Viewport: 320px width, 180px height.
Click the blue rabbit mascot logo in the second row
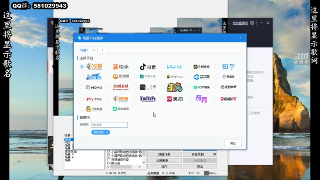click(94, 76)
